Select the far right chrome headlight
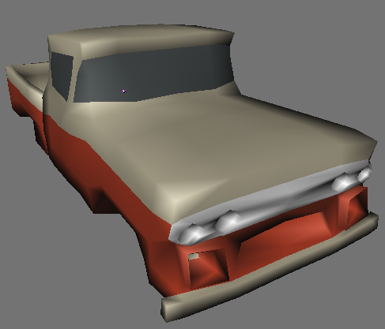The image size is (385, 329). pos(364,174)
